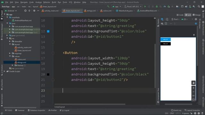Image resolution: width=205 pixels, height=115 pixels.
Task: Click the Debug app bug icon
Action: (157, 6)
